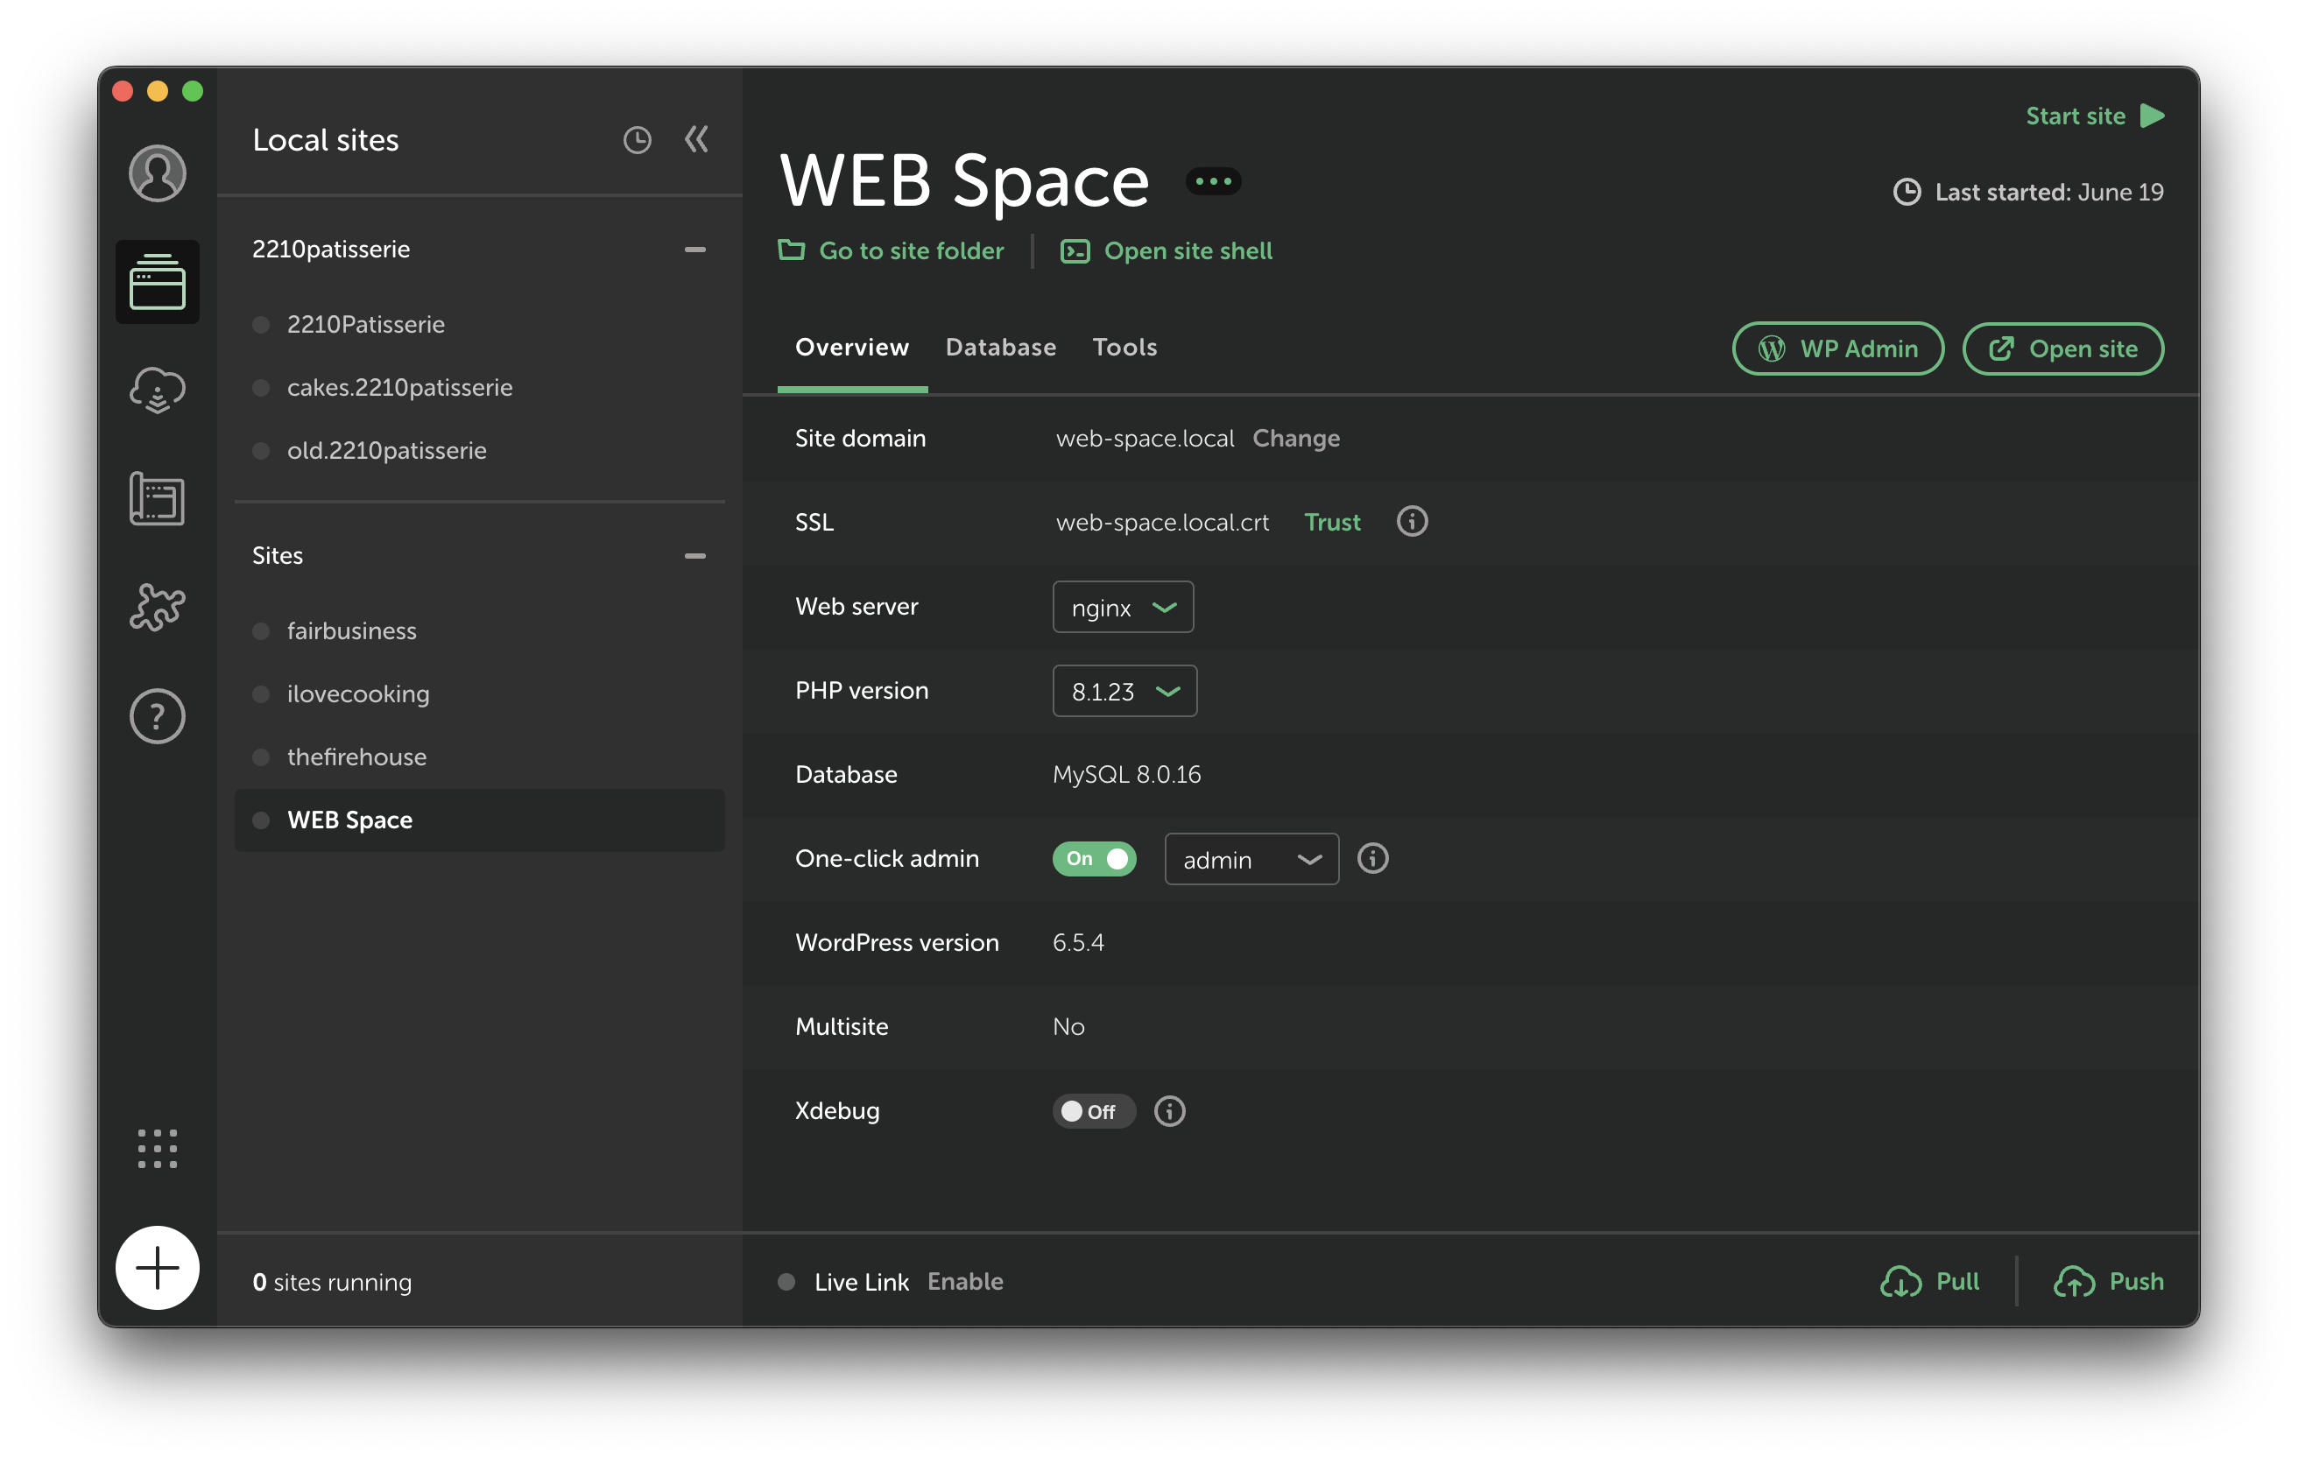Screen dimensions: 2298x1457
Task: Turn off the One-click admin toggle
Action: 1094,859
